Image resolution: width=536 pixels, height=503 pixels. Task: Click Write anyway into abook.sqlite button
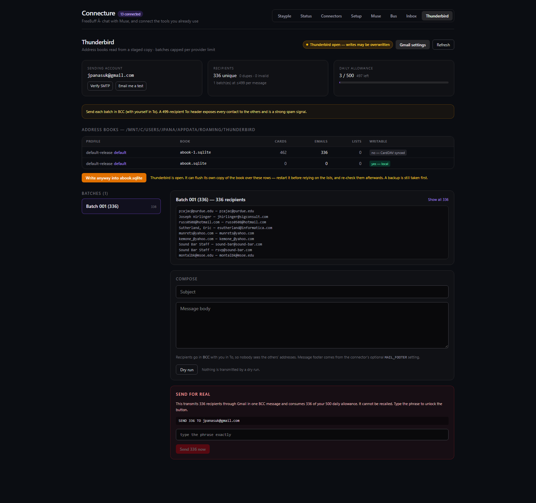tap(114, 178)
